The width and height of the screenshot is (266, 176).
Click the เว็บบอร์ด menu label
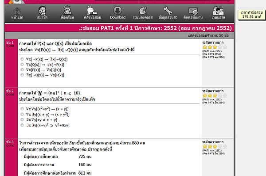(218, 17)
